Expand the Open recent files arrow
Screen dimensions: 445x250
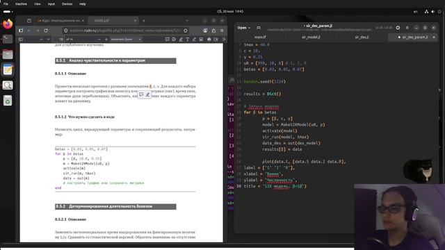pos(249,28)
